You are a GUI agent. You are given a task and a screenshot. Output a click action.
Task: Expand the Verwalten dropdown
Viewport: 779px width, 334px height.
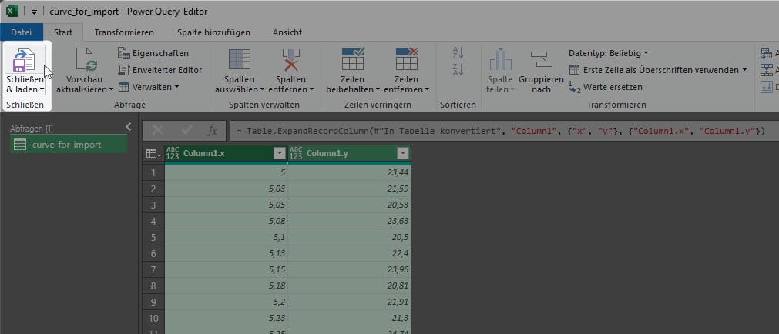(x=149, y=87)
